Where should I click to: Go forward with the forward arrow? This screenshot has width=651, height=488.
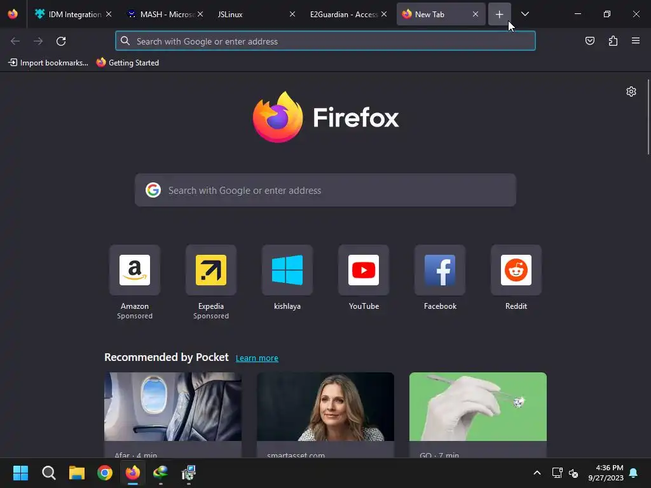38,41
